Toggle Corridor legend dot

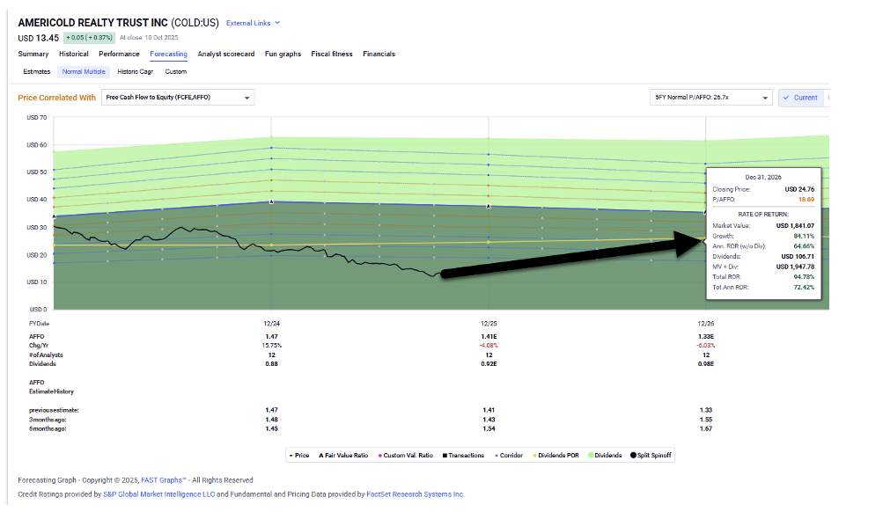[499, 455]
